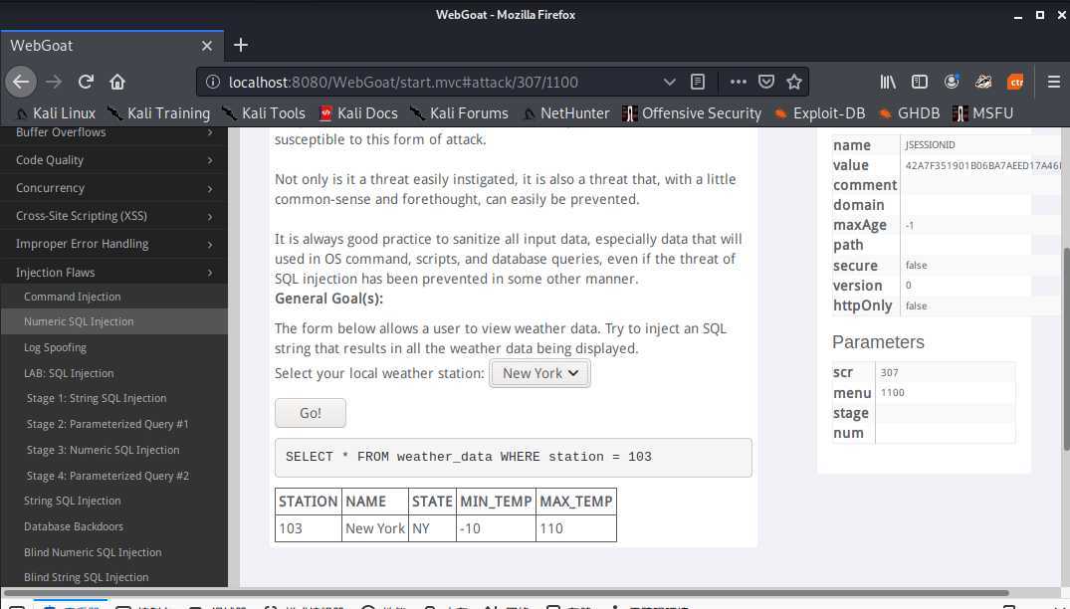This screenshot has height=609, width=1070.
Task: Open Kali Docs bookmark
Action: coord(359,113)
